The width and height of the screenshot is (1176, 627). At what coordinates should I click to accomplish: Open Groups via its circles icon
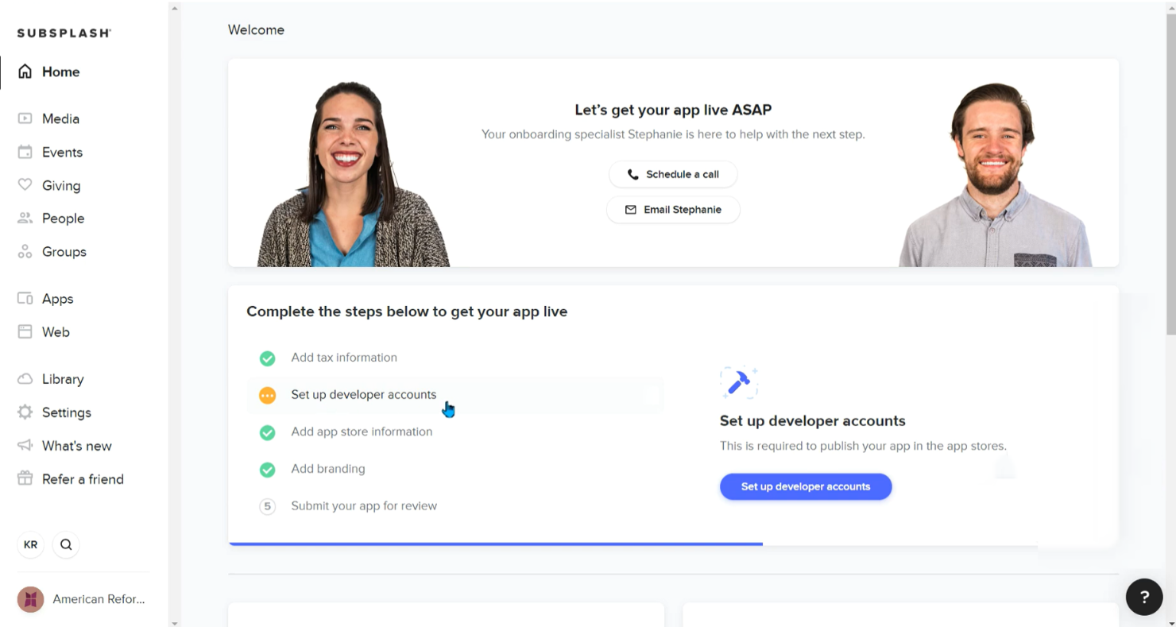pos(25,252)
